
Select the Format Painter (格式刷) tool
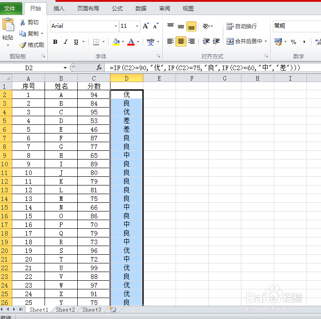pyautogui.click(x=31, y=45)
